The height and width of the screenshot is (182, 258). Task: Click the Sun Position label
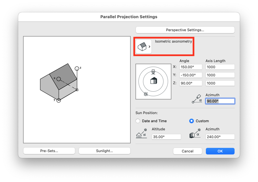pyautogui.click(x=147, y=113)
